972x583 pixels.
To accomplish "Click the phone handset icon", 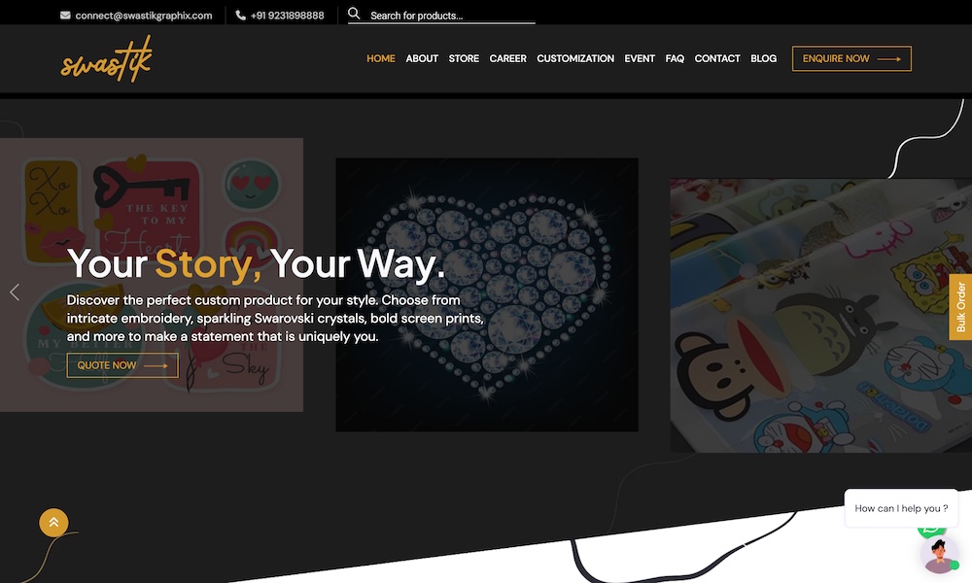I will click(240, 16).
